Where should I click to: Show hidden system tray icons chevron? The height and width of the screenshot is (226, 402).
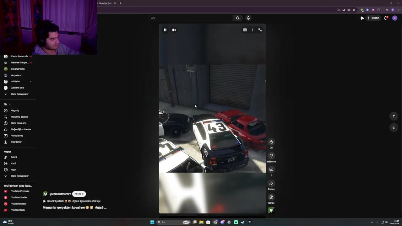372,222
